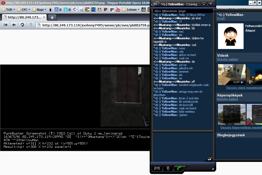Open the red P bookmark
Viewport: 262px width, 175px height.
point(105,9)
